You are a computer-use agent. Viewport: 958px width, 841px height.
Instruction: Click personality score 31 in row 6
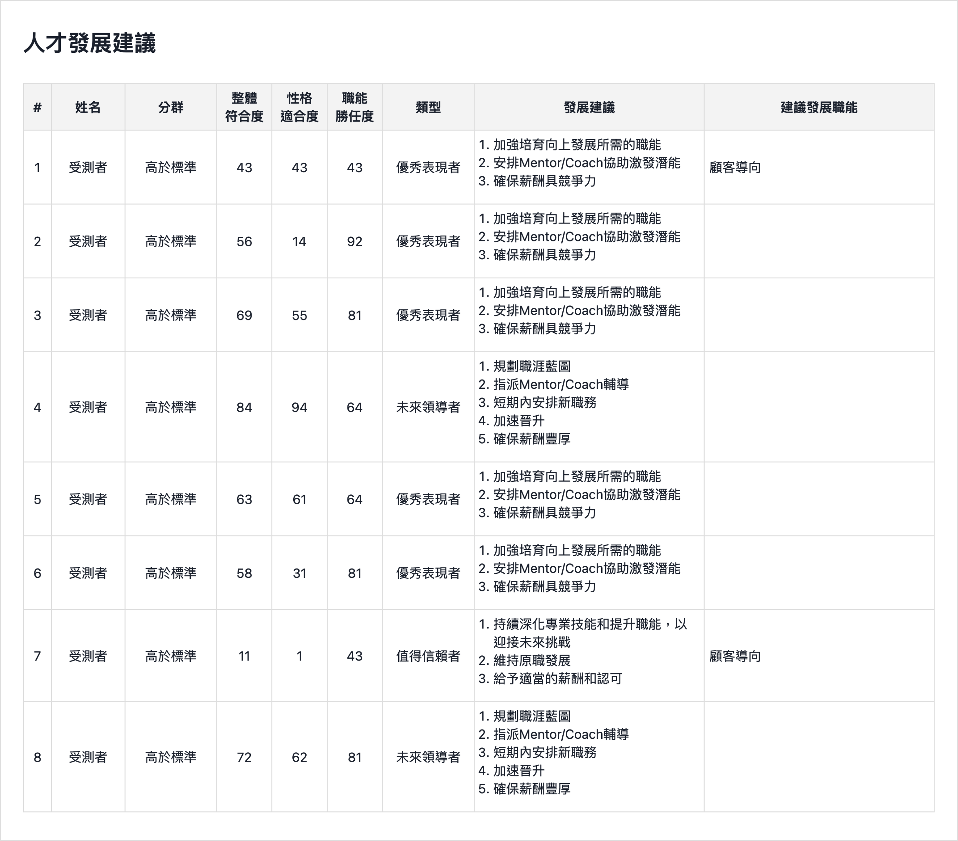[x=300, y=573]
